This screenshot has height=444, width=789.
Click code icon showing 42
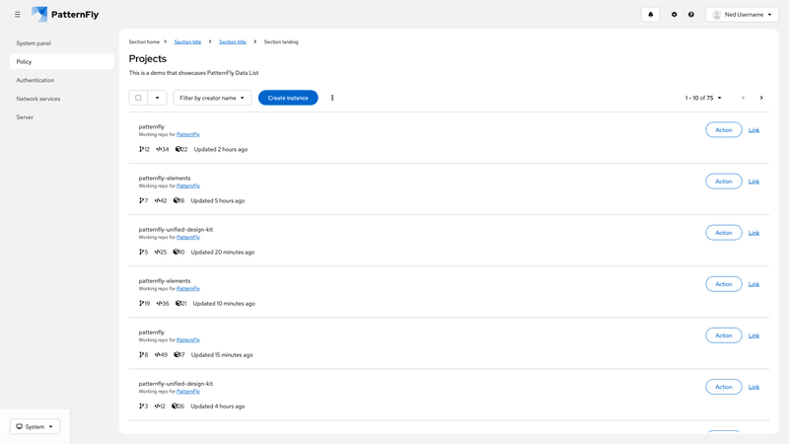(158, 200)
